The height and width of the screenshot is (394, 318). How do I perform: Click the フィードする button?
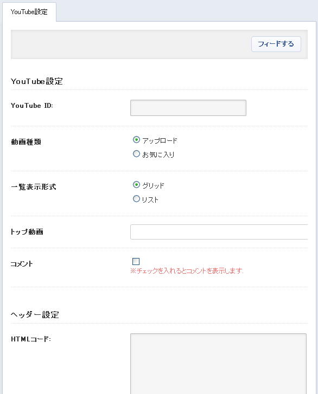276,44
